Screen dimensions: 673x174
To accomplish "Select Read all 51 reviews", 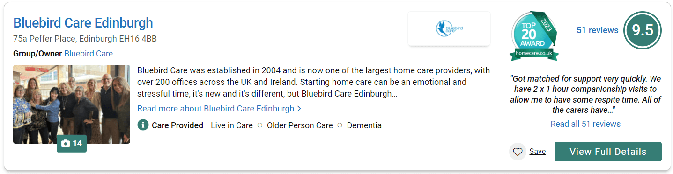I will tap(585, 124).
